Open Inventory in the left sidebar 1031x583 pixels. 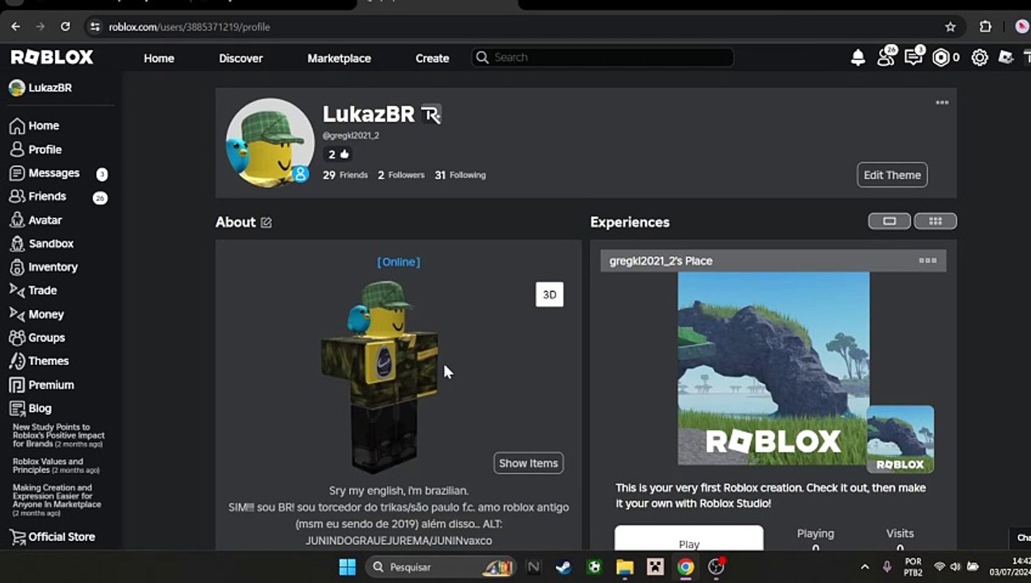[44, 267]
